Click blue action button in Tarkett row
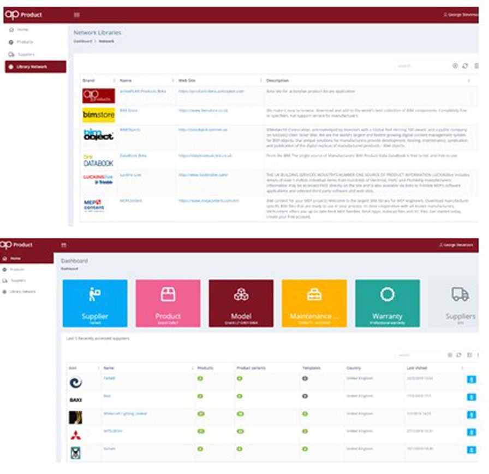Screen dimensions: 489x474 (x=472, y=379)
